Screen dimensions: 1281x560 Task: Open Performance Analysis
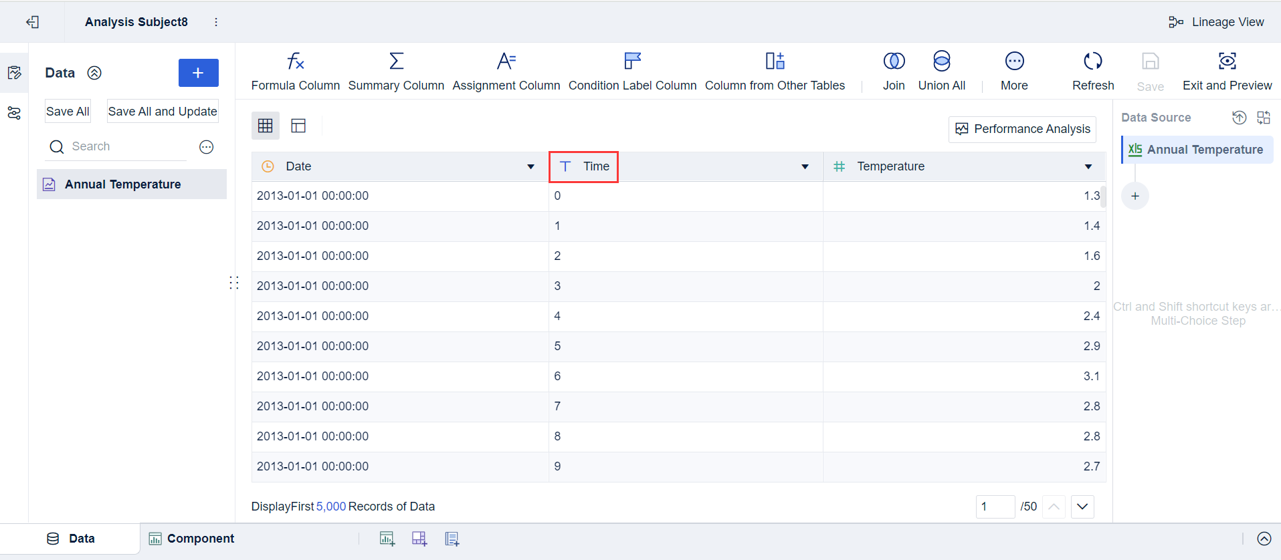tap(1023, 129)
